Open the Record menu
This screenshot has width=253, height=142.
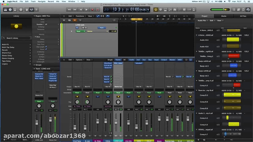(x=51, y=1)
